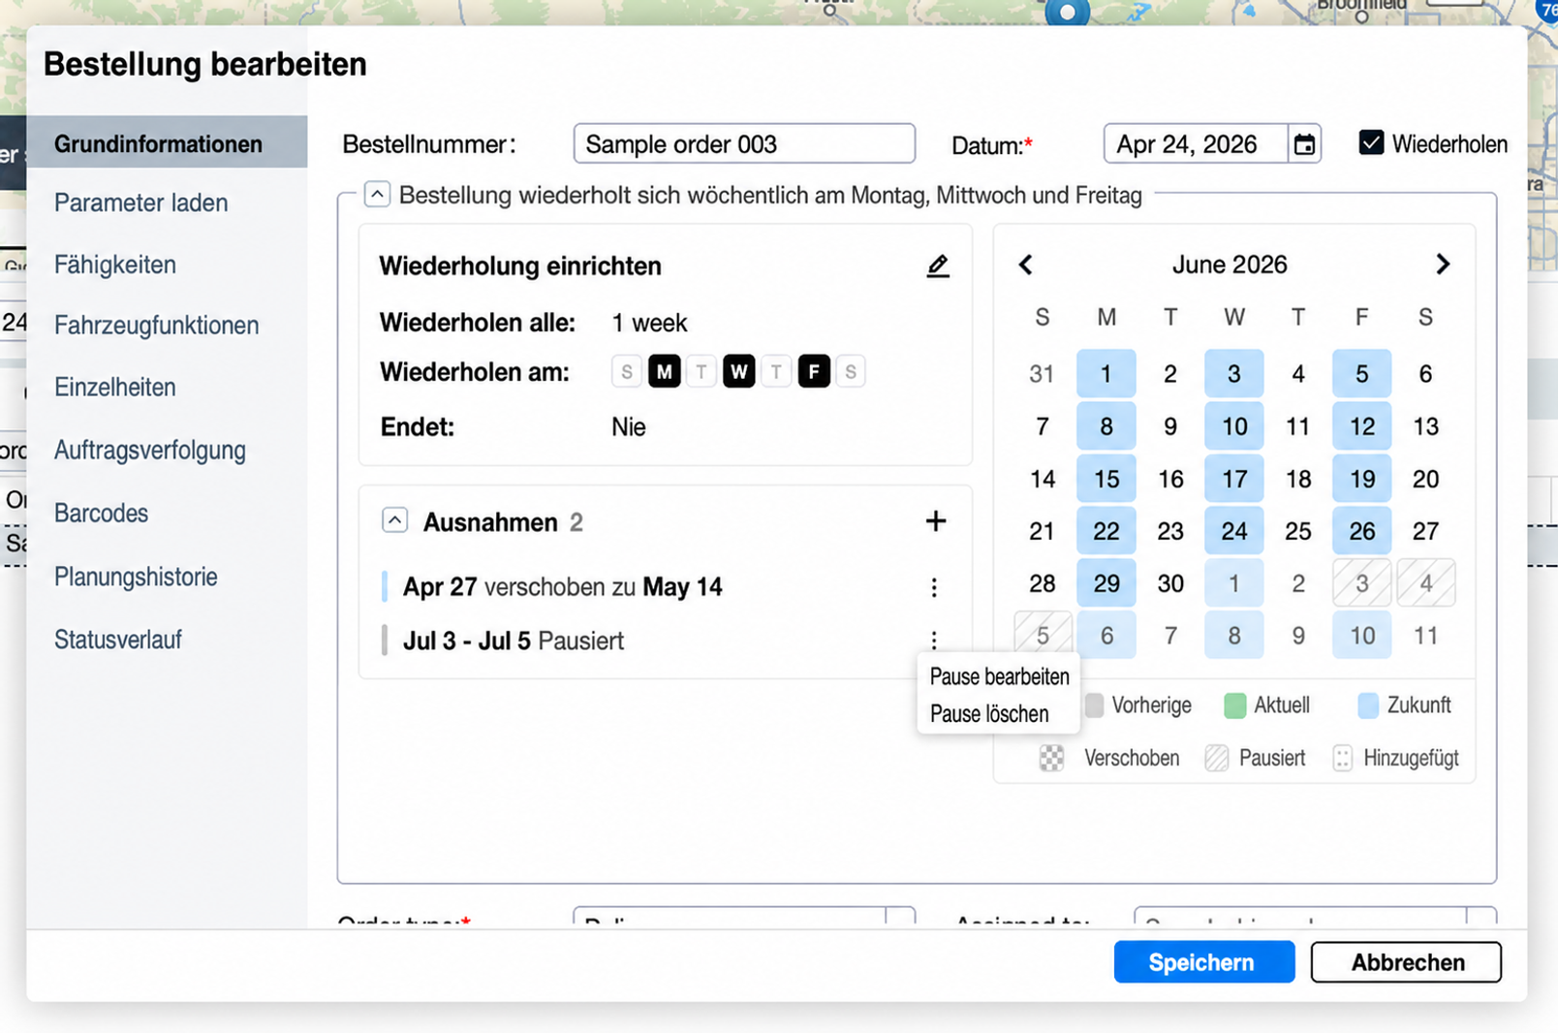Click the Datum field showing Apr 24, 2026
Viewport: 1558px width, 1033px height.
tap(1196, 144)
